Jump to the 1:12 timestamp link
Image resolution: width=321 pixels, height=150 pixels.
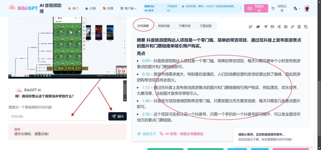(x=146, y=87)
